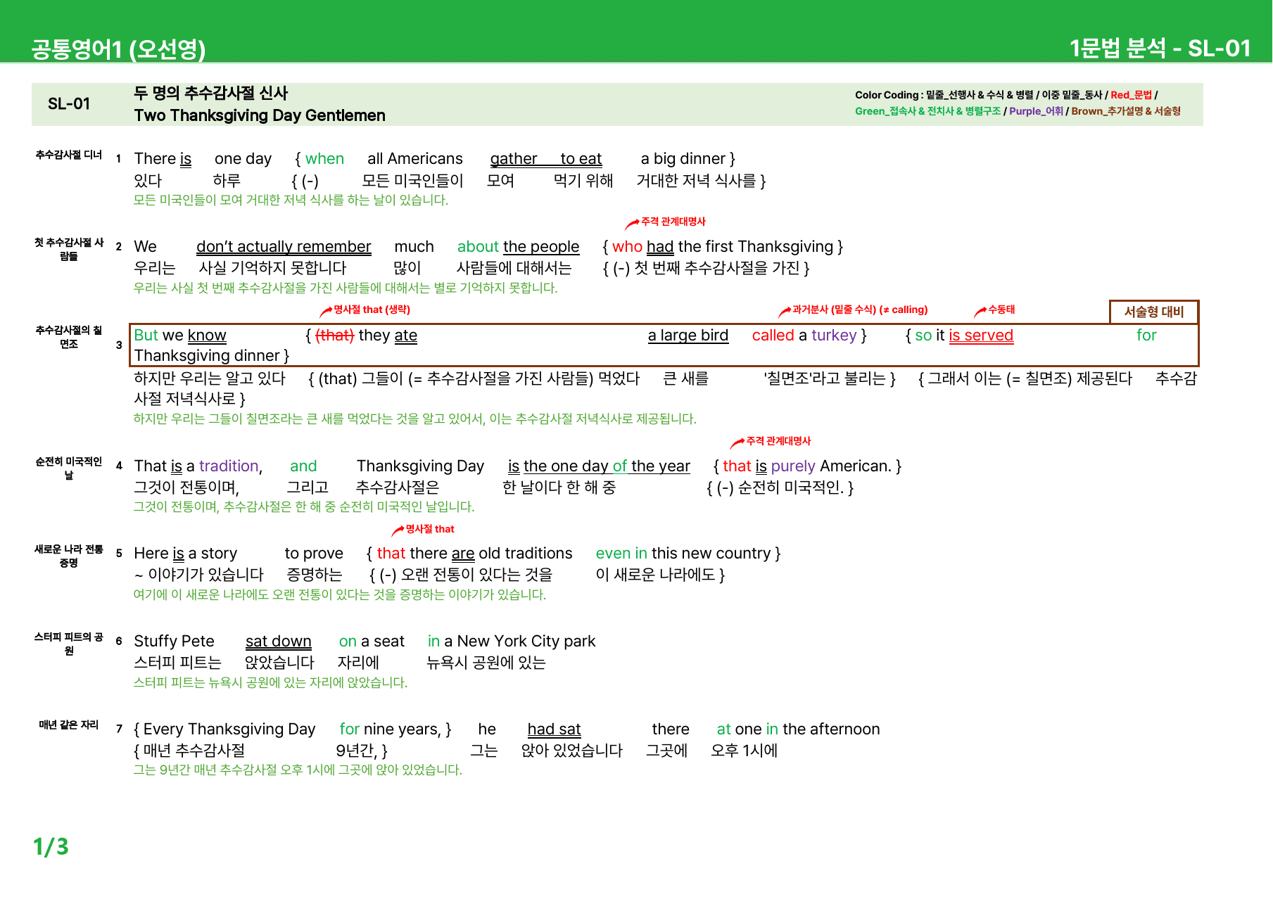
Task: Click the red arrow next to 수동태 label
Action: coord(980,311)
